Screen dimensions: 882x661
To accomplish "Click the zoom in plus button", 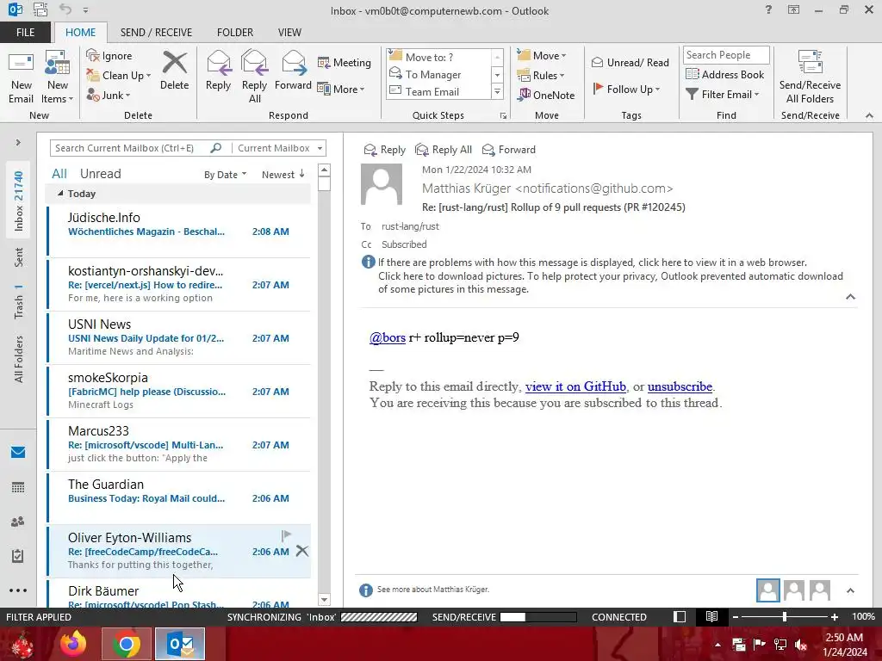I will tap(835, 616).
